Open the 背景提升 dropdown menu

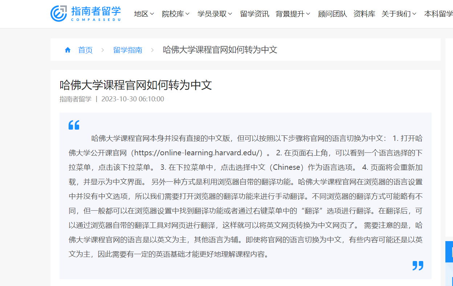point(293,14)
